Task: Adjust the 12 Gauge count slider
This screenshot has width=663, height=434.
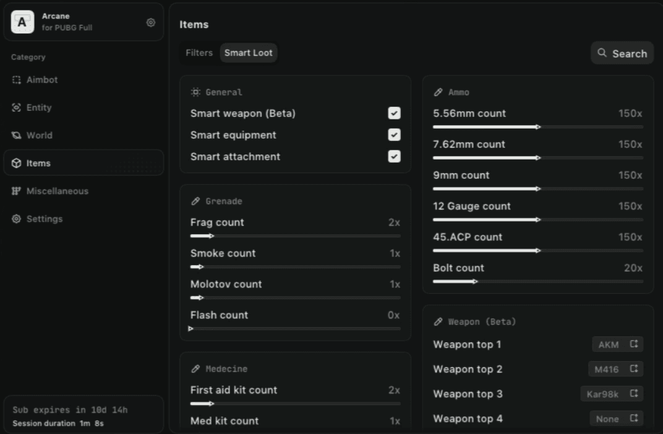Action: click(538, 219)
